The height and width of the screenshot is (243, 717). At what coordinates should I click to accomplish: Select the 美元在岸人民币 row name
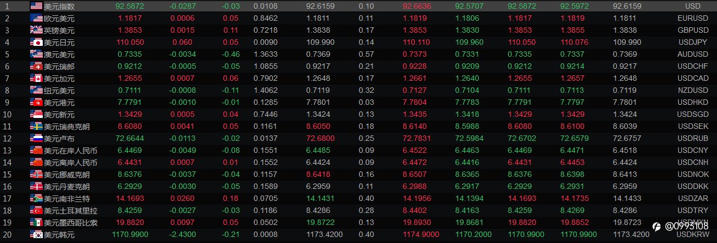click(x=71, y=151)
